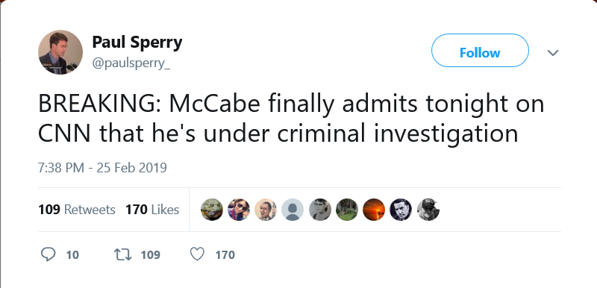The width and height of the screenshot is (597, 288).
Task: Open the @paulsperry_ handle link
Action: [131, 63]
